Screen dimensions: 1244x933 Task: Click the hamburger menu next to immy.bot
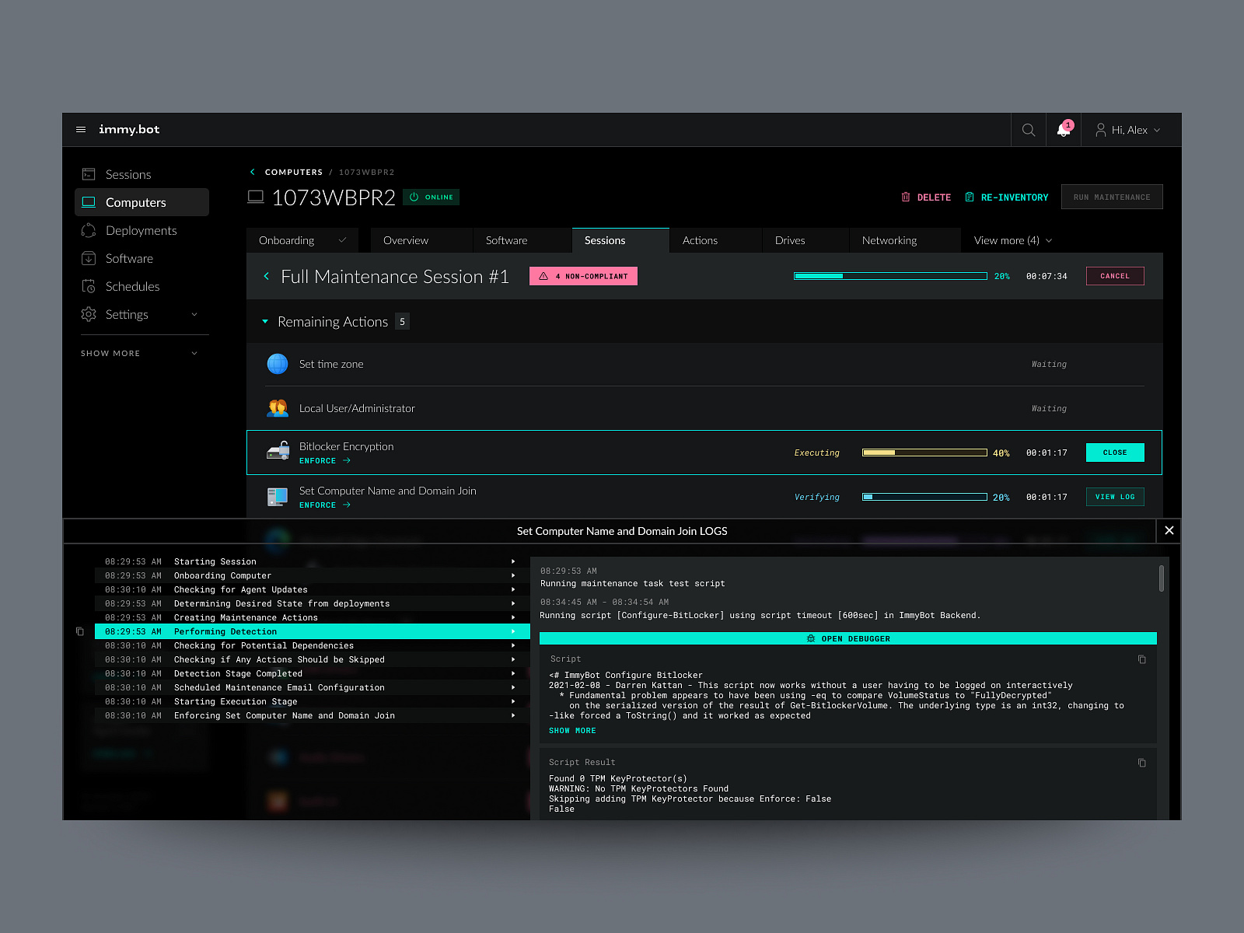[81, 129]
